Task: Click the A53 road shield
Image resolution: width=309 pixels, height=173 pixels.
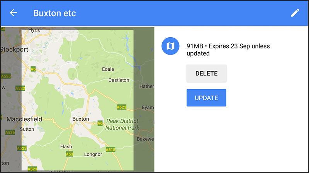Action: click(x=70, y=154)
